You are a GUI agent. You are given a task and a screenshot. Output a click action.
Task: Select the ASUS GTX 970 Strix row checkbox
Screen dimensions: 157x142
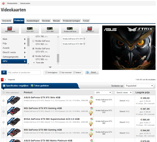point(3,101)
